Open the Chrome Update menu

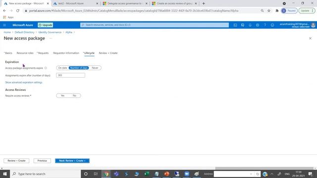pos(307,11)
